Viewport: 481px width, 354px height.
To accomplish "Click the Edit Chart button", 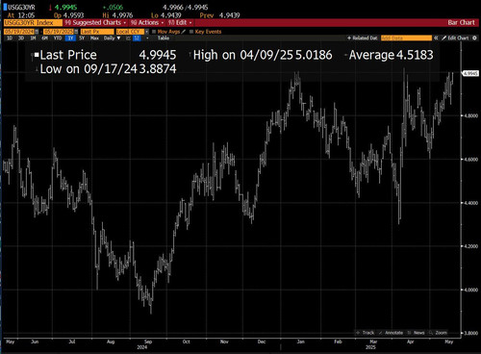I will 455,38.
